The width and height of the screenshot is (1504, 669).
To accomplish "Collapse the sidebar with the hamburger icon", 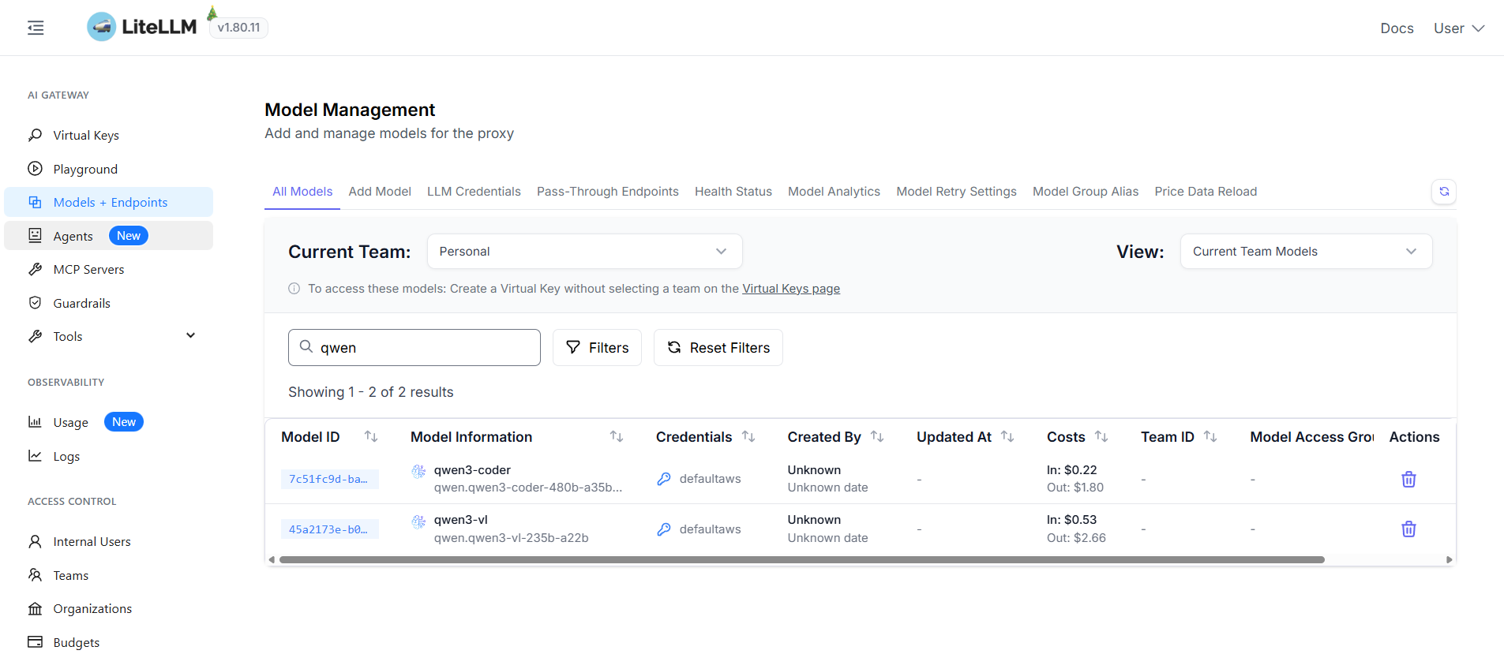I will [36, 28].
